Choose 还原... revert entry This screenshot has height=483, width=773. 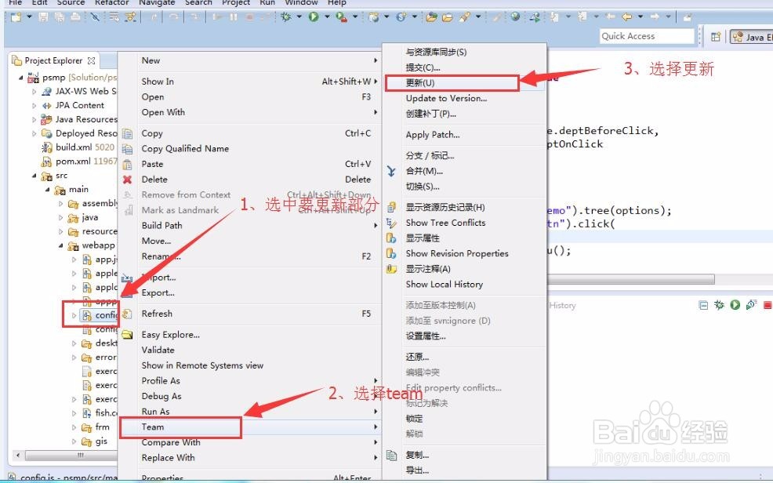click(x=464, y=357)
